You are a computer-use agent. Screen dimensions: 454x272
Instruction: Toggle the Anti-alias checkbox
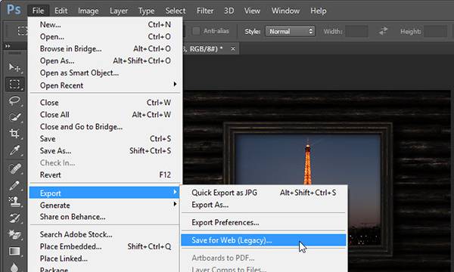coord(196,31)
